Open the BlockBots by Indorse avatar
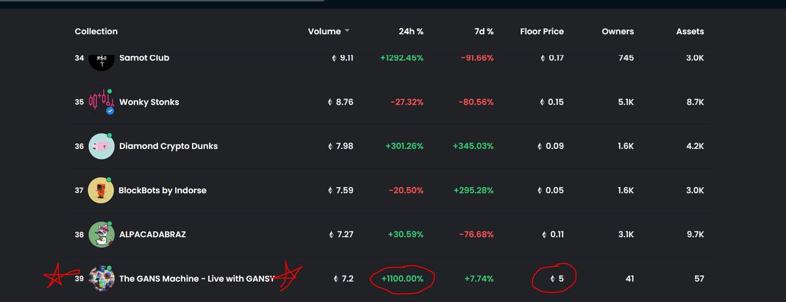This screenshot has width=786, height=302. coord(101,190)
